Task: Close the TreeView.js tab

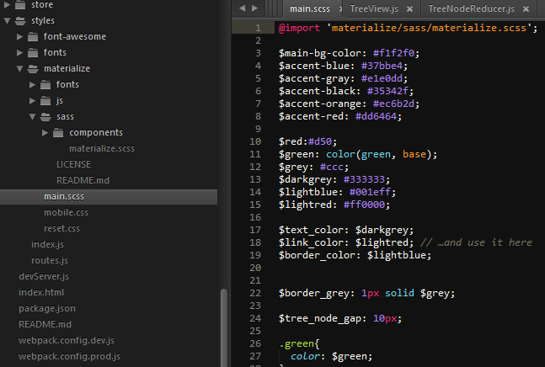Action: [x=409, y=9]
